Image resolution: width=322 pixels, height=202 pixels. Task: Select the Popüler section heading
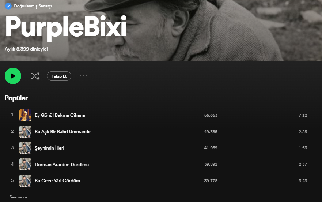[16, 98]
